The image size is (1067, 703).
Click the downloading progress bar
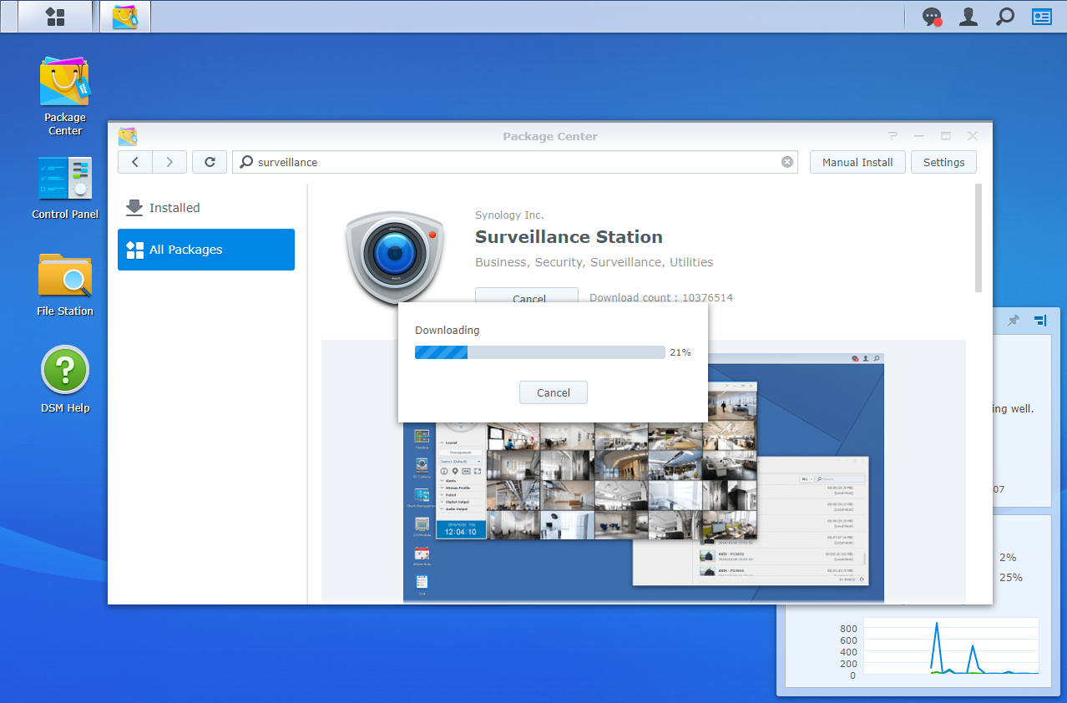pos(539,351)
